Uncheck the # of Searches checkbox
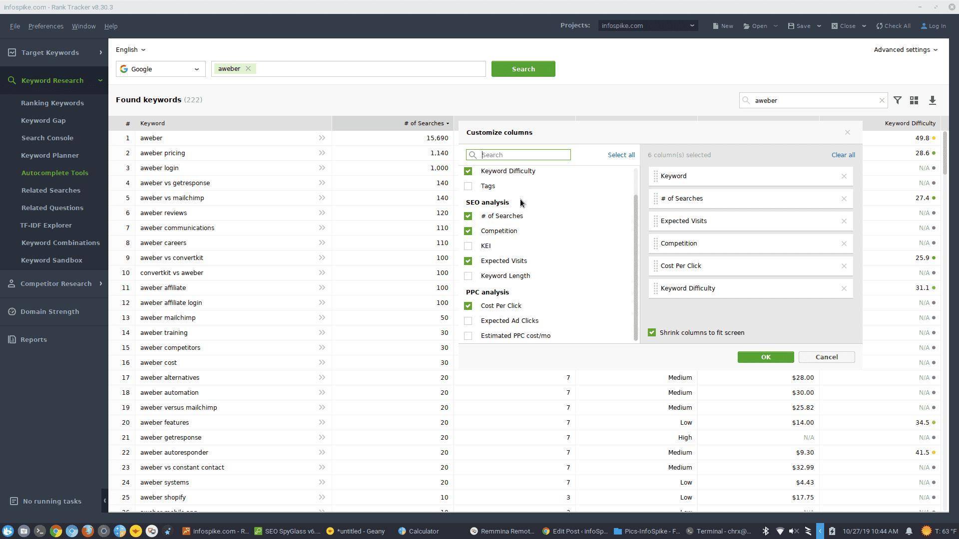 pos(468,216)
